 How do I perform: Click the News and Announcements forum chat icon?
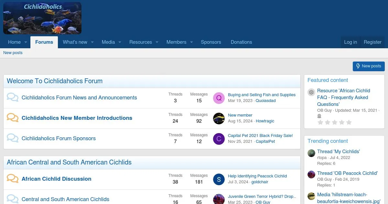(13, 97)
